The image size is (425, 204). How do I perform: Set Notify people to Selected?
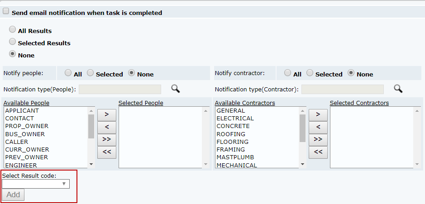[91, 73]
